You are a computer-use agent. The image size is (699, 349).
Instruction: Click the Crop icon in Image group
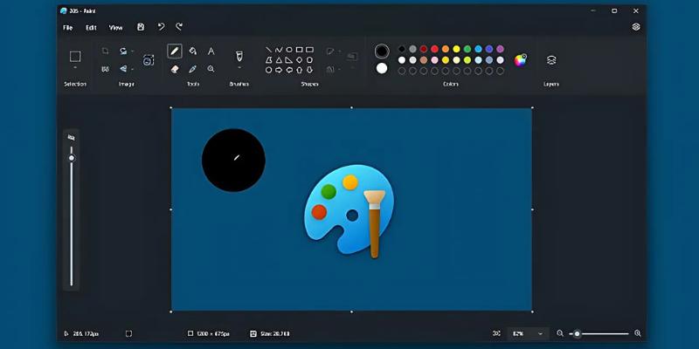[x=105, y=51]
